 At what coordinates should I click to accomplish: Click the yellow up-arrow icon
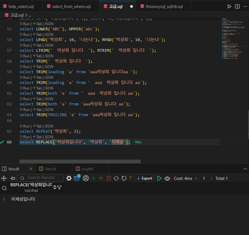131,178
